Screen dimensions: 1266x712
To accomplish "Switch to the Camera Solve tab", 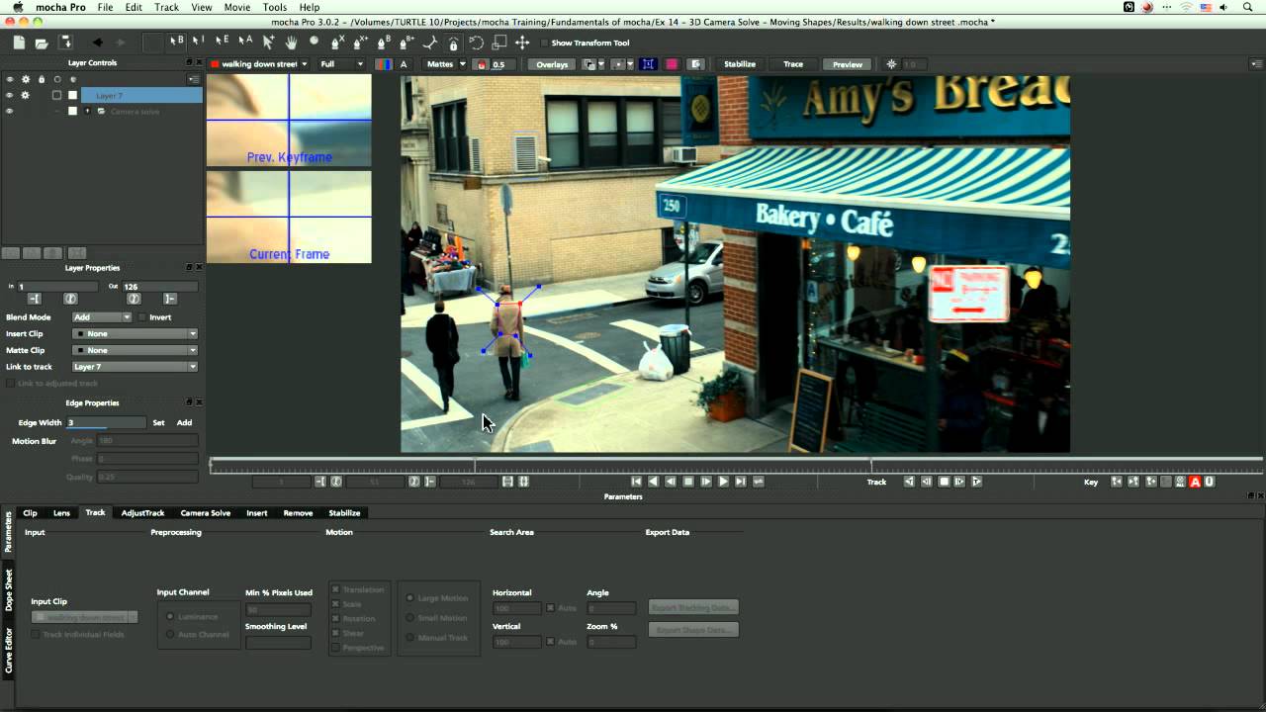I will [206, 513].
